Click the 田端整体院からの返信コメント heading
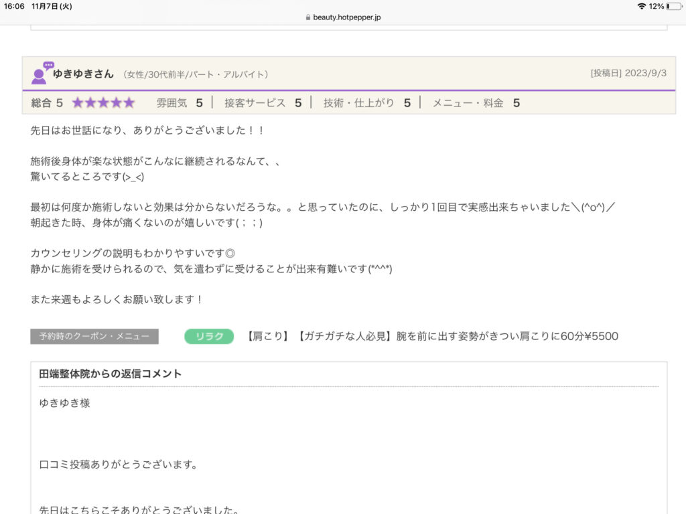Viewport: 686px width, 514px height. tap(111, 374)
